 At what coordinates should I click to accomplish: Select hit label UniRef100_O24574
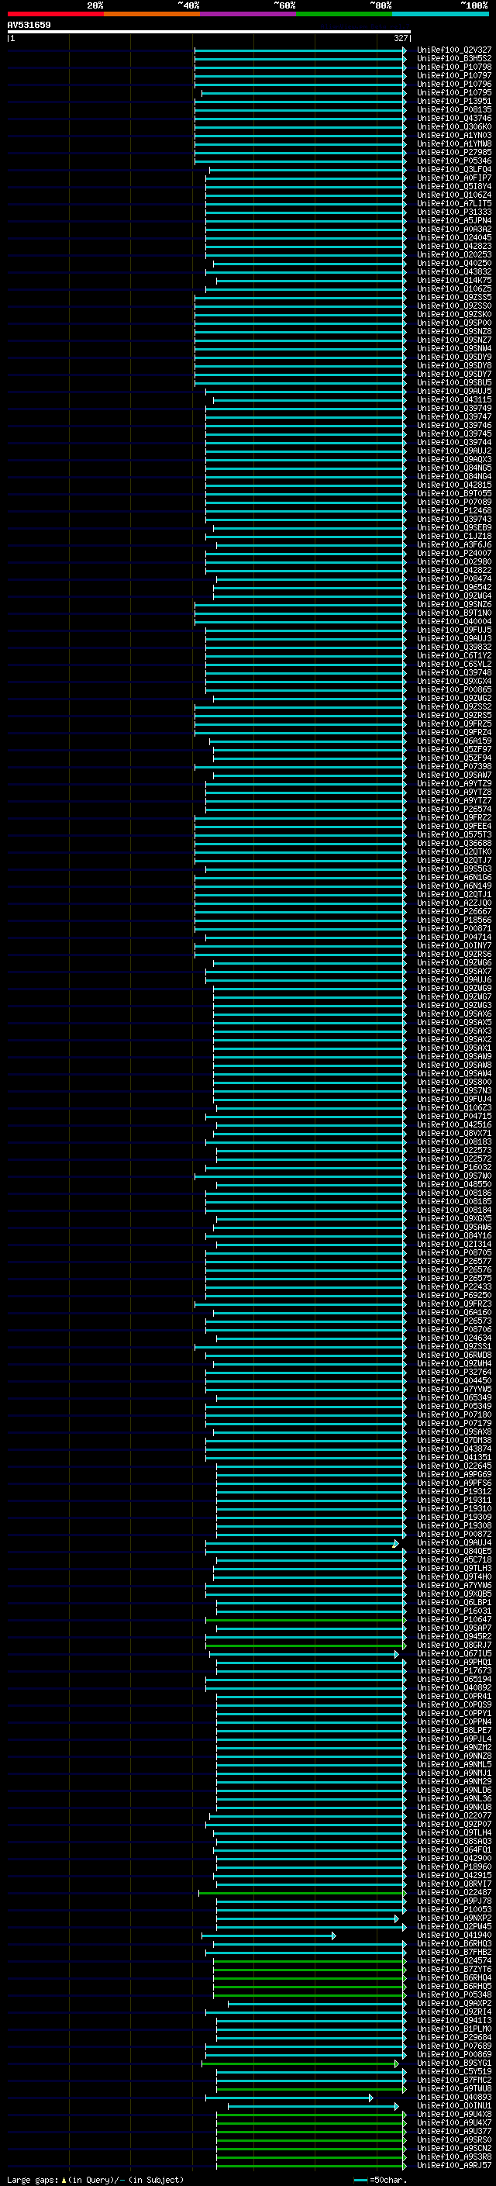coord(453,1960)
